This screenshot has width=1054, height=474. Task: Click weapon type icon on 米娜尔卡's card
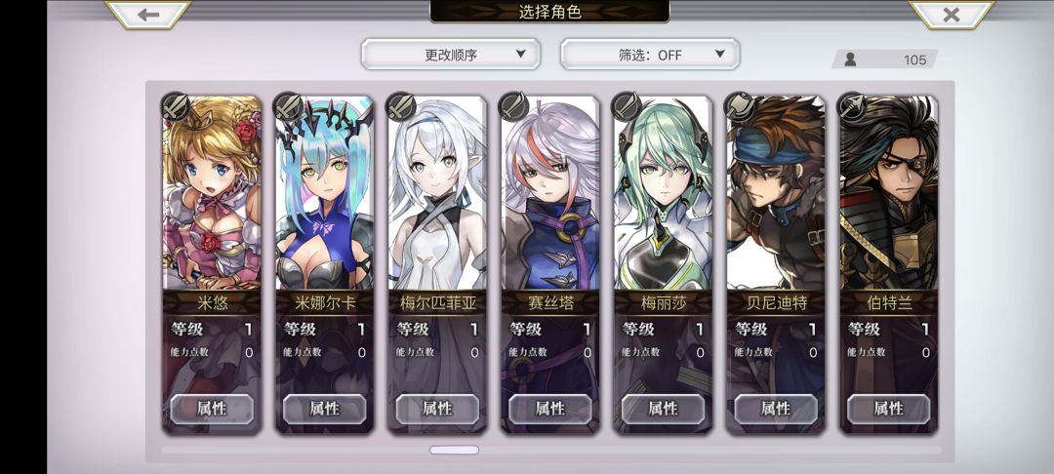point(288,106)
